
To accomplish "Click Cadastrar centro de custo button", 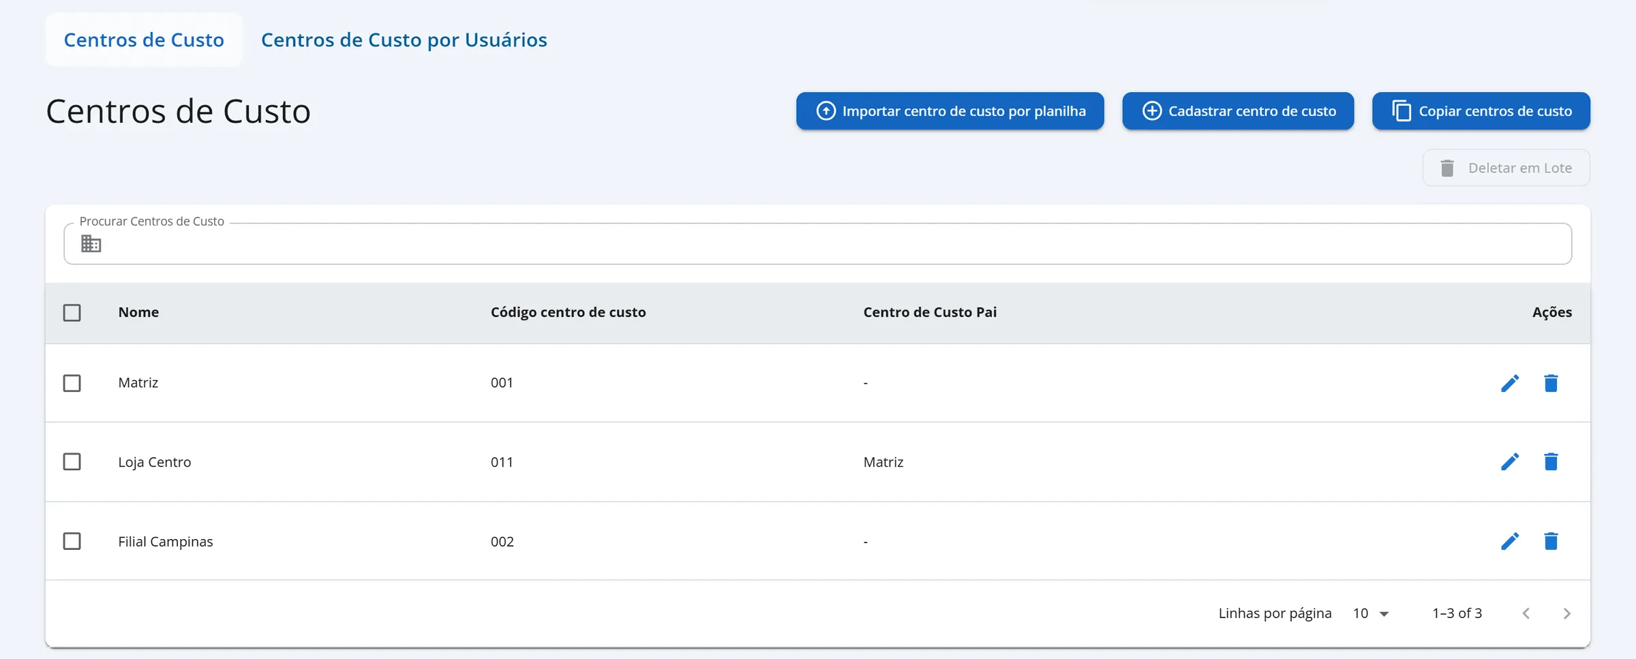I will click(1238, 111).
